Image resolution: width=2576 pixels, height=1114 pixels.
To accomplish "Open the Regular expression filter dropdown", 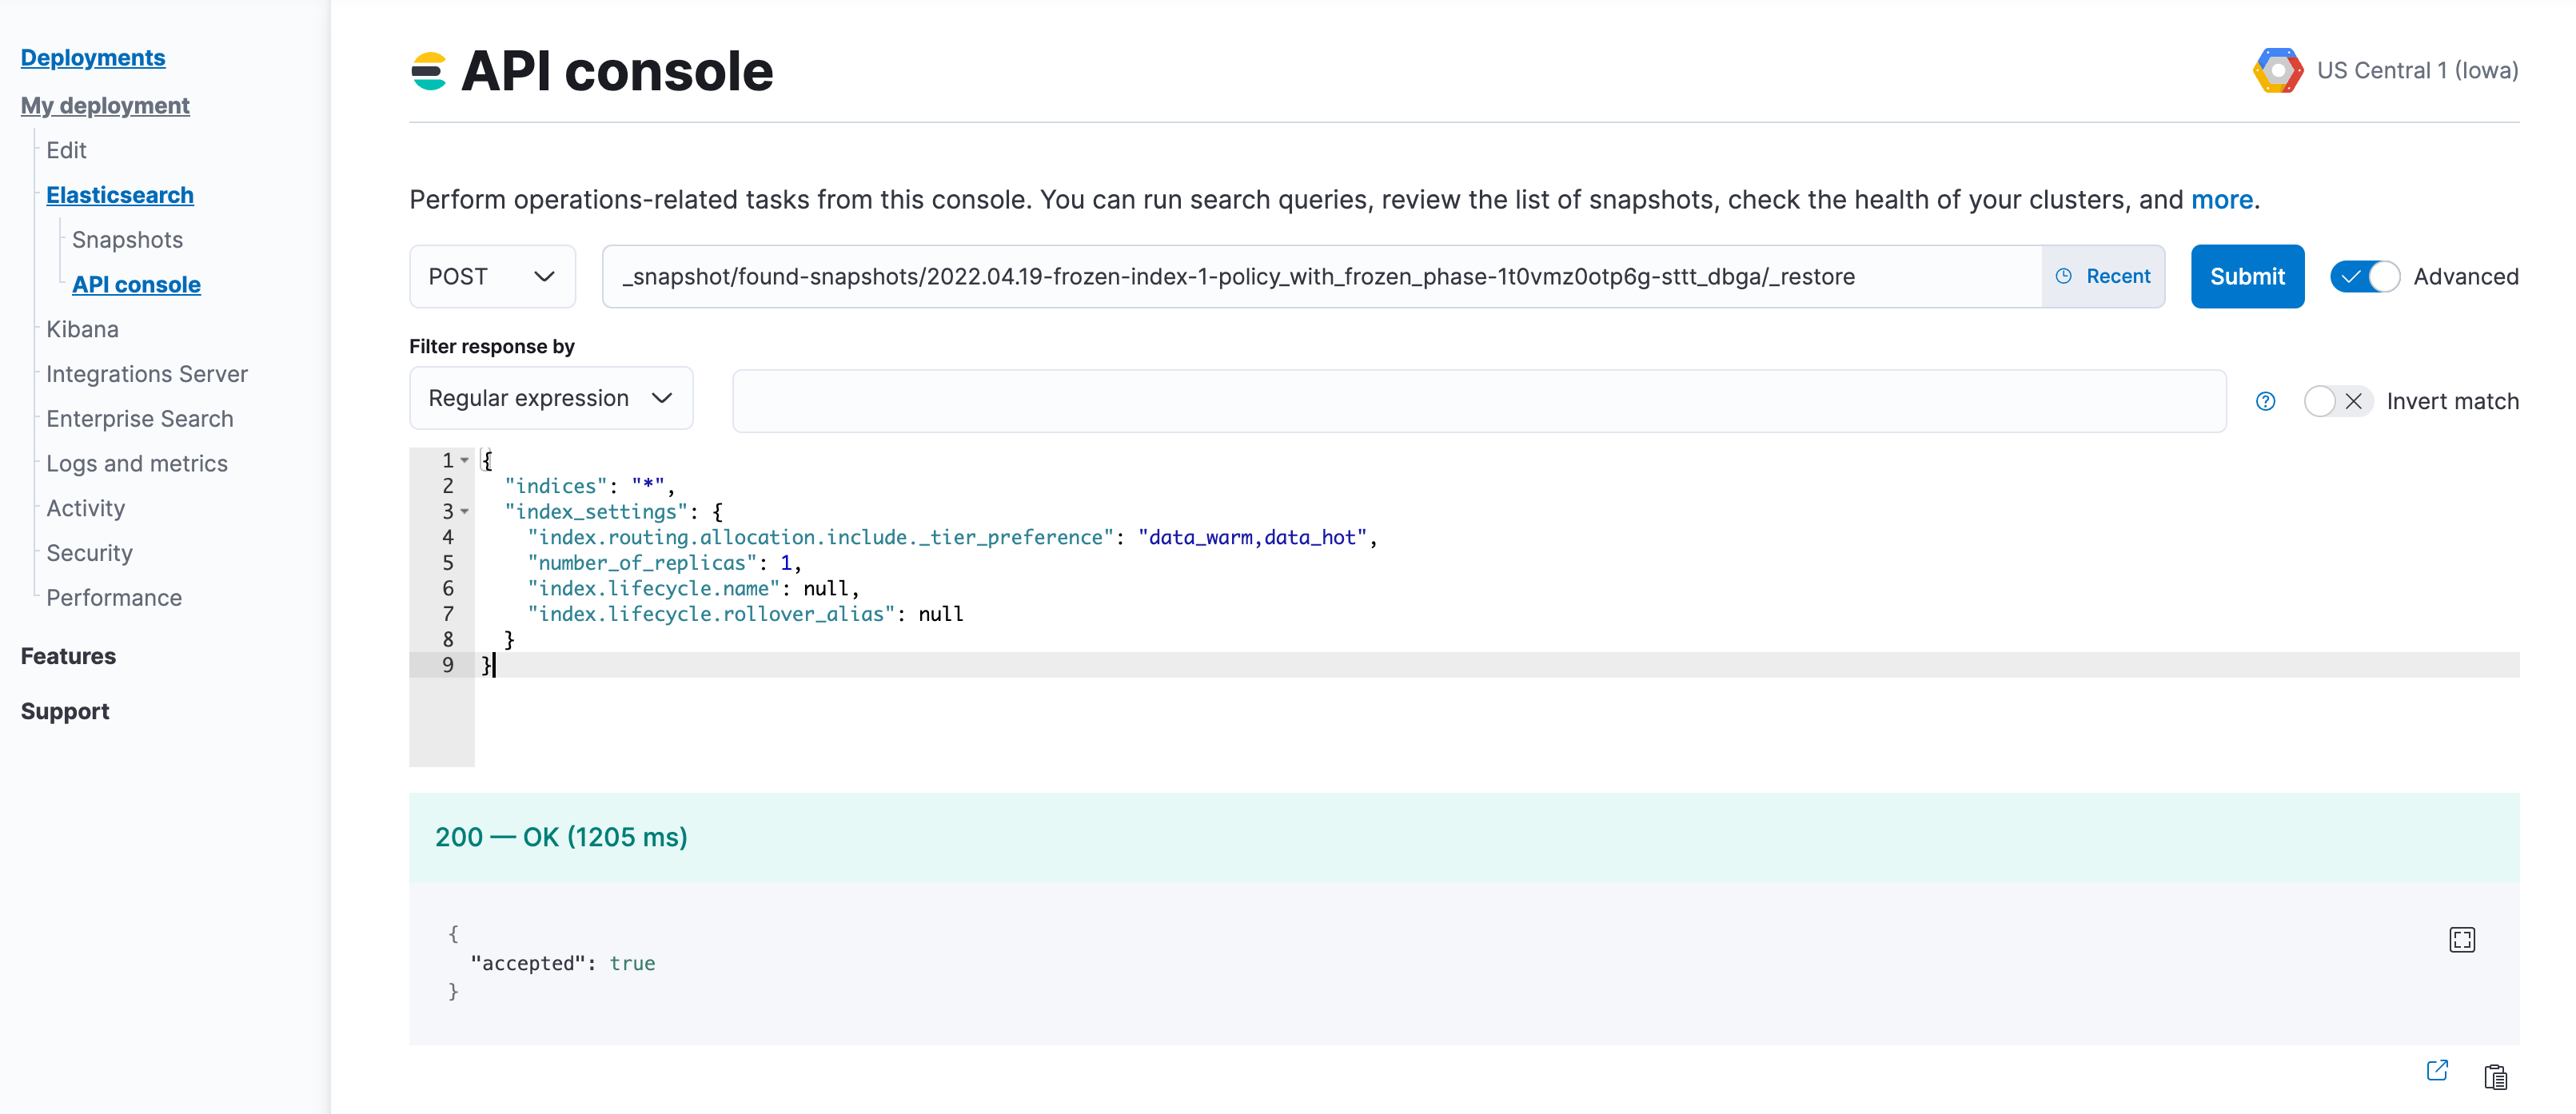I will [550, 398].
